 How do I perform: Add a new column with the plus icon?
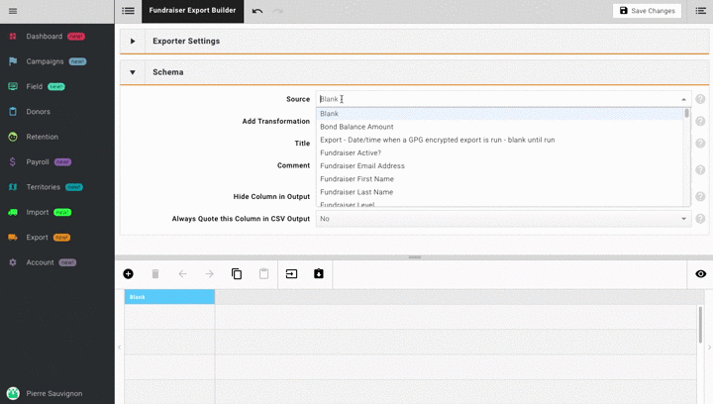[x=128, y=273]
